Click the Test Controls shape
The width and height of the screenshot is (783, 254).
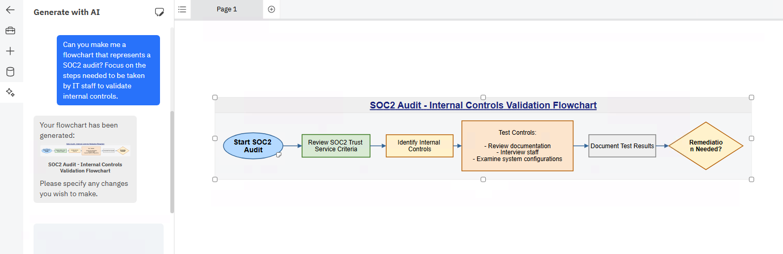click(x=517, y=146)
